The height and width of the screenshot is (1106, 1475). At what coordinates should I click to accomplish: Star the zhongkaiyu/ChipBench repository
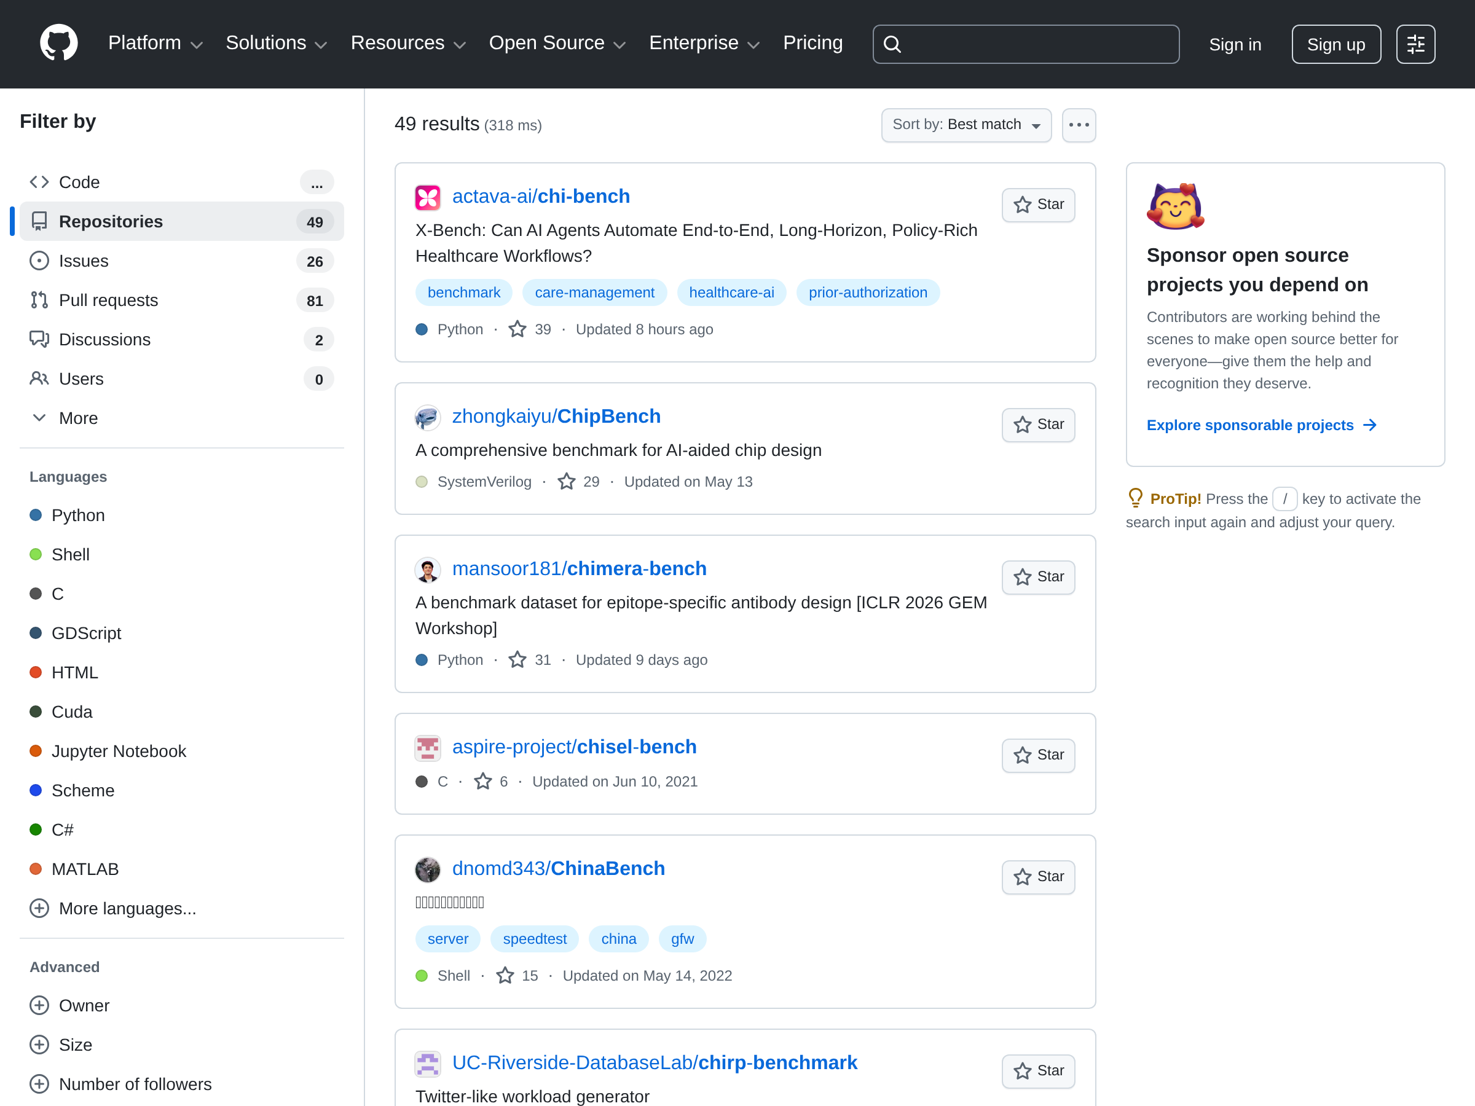1038,425
